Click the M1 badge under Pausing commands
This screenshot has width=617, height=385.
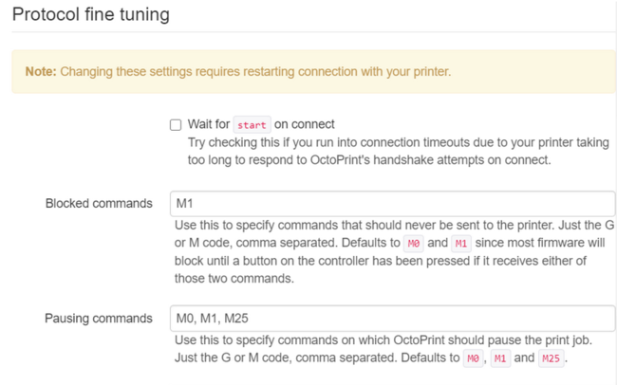pos(500,358)
